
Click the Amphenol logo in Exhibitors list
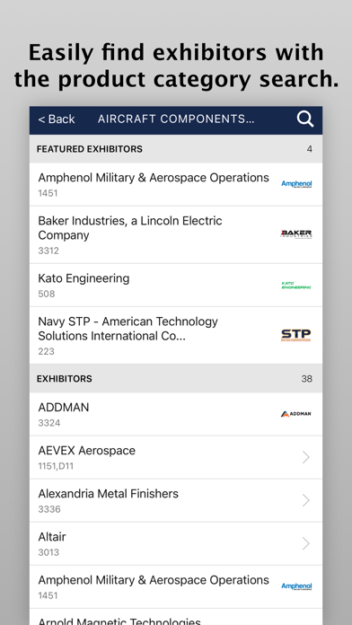[x=296, y=586]
